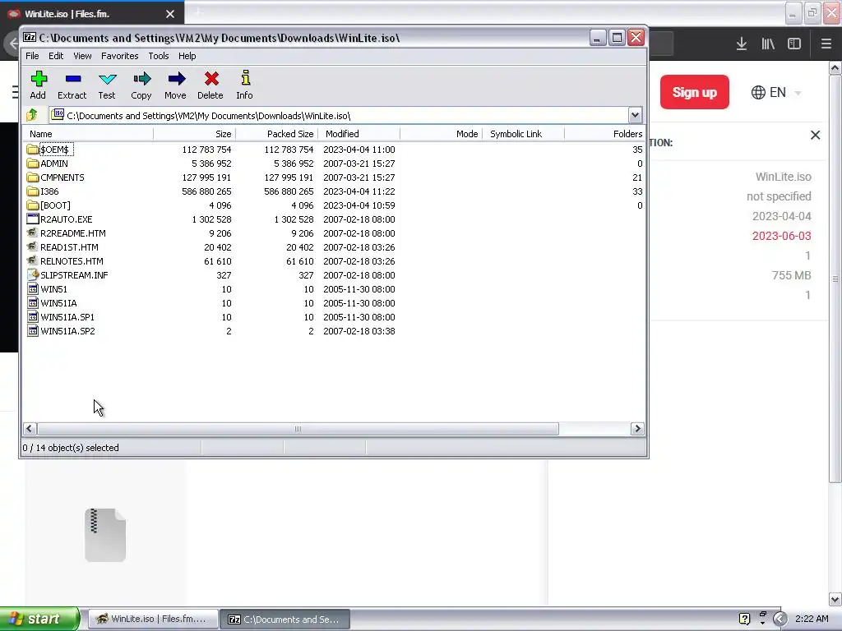Go up one folder level with the arrow icon
This screenshot has height=631, width=842.
(32, 115)
